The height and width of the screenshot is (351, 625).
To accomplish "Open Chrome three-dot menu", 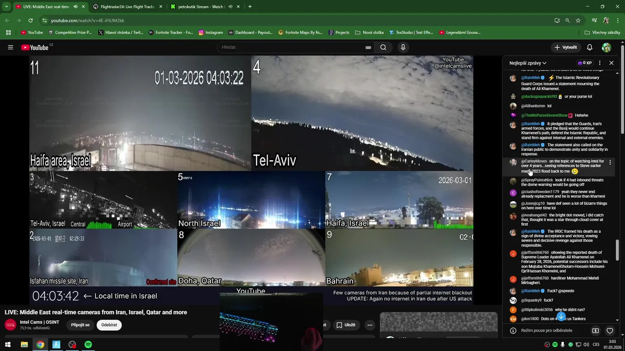I will coord(618,20).
